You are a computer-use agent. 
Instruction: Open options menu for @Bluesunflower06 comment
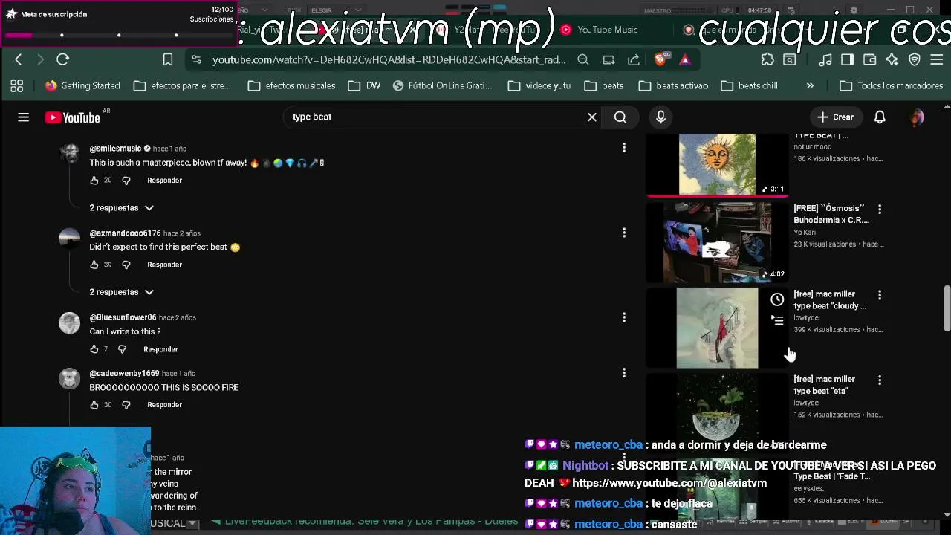point(624,317)
